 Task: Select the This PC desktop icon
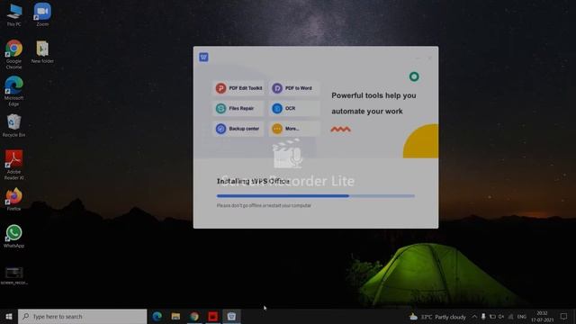(14, 15)
